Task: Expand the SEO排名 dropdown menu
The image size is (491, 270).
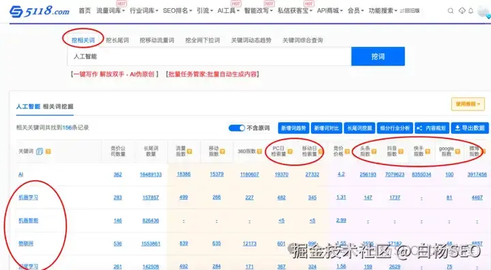Action: (177, 11)
